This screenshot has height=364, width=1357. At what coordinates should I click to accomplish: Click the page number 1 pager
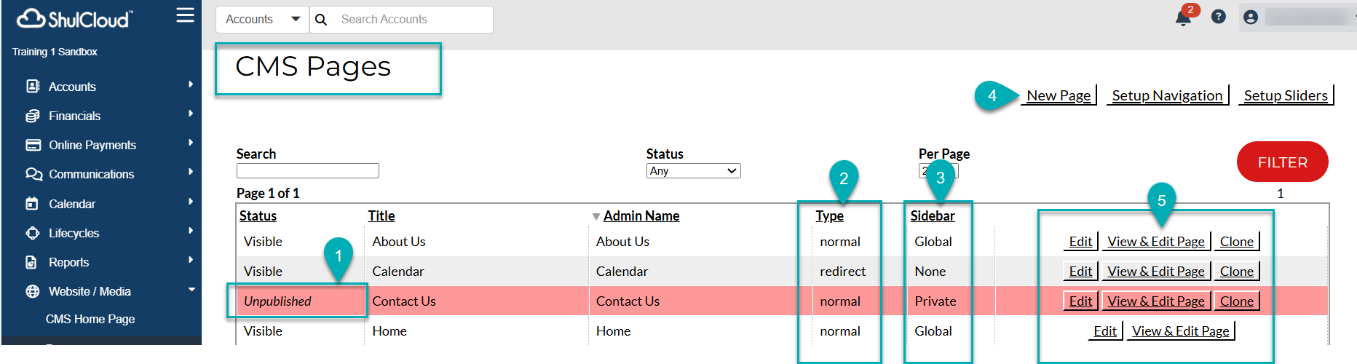point(1281,194)
